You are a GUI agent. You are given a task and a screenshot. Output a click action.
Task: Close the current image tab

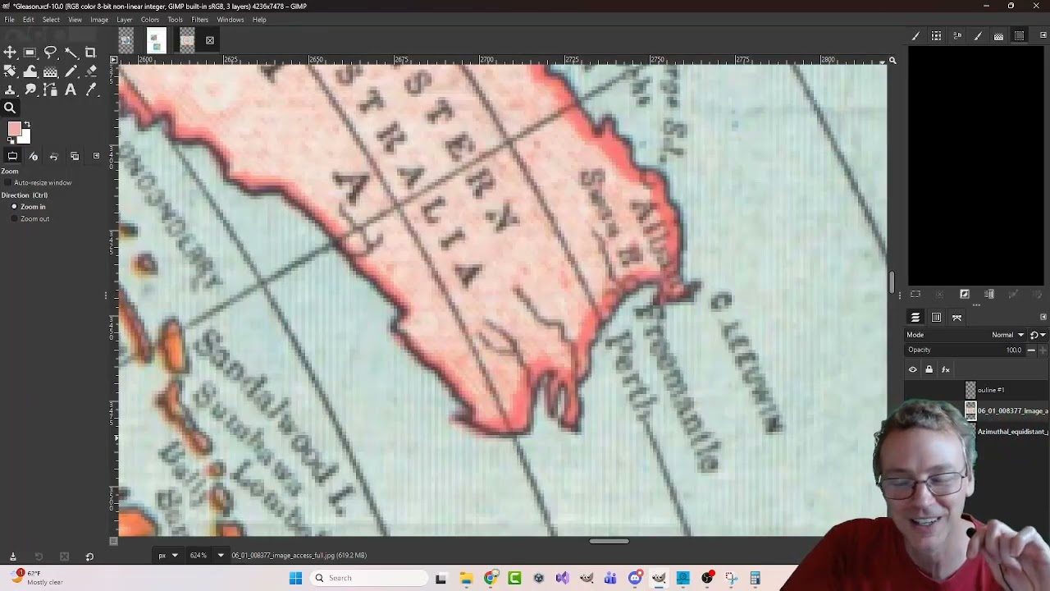(x=210, y=40)
